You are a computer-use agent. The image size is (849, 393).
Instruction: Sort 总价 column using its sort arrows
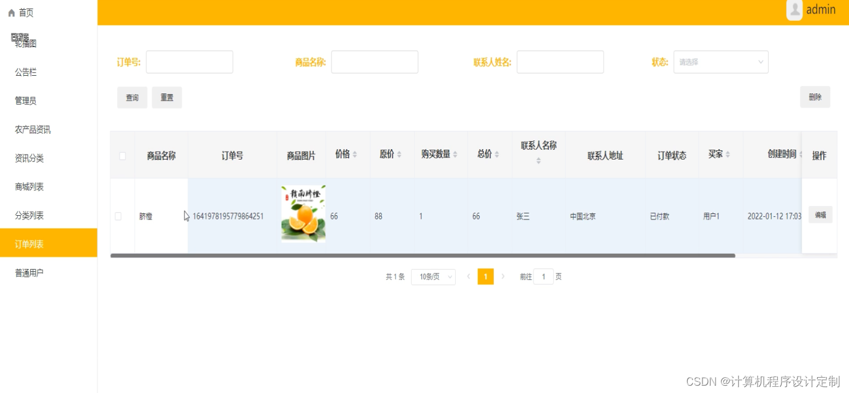497,155
